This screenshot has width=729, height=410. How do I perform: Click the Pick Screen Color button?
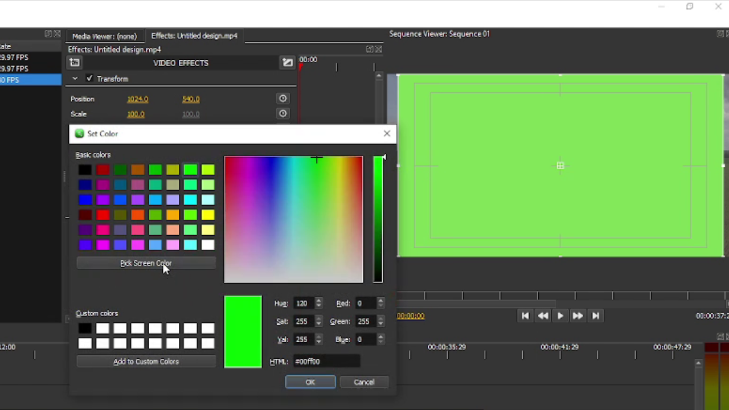coord(146,263)
